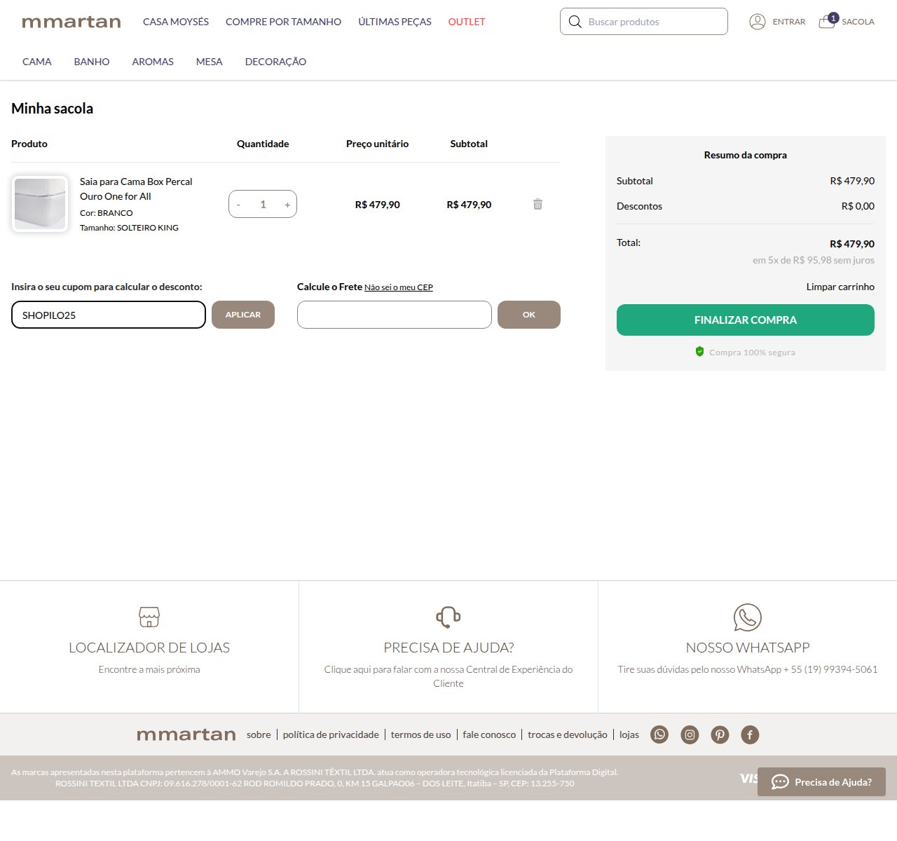The width and height of the screenshot is (897, 841).
Task: Open the footer Pinterest icon
Action: coord(720,734)
